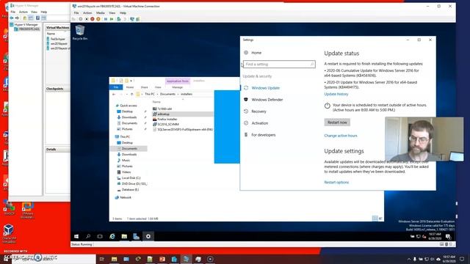This screenshot has height=264, width=470.
Task: Click the blue File tab in File Explorer
Action: pos(116,87)
